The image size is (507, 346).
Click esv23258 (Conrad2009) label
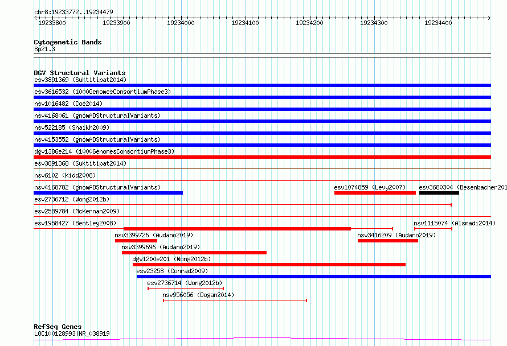172,271
